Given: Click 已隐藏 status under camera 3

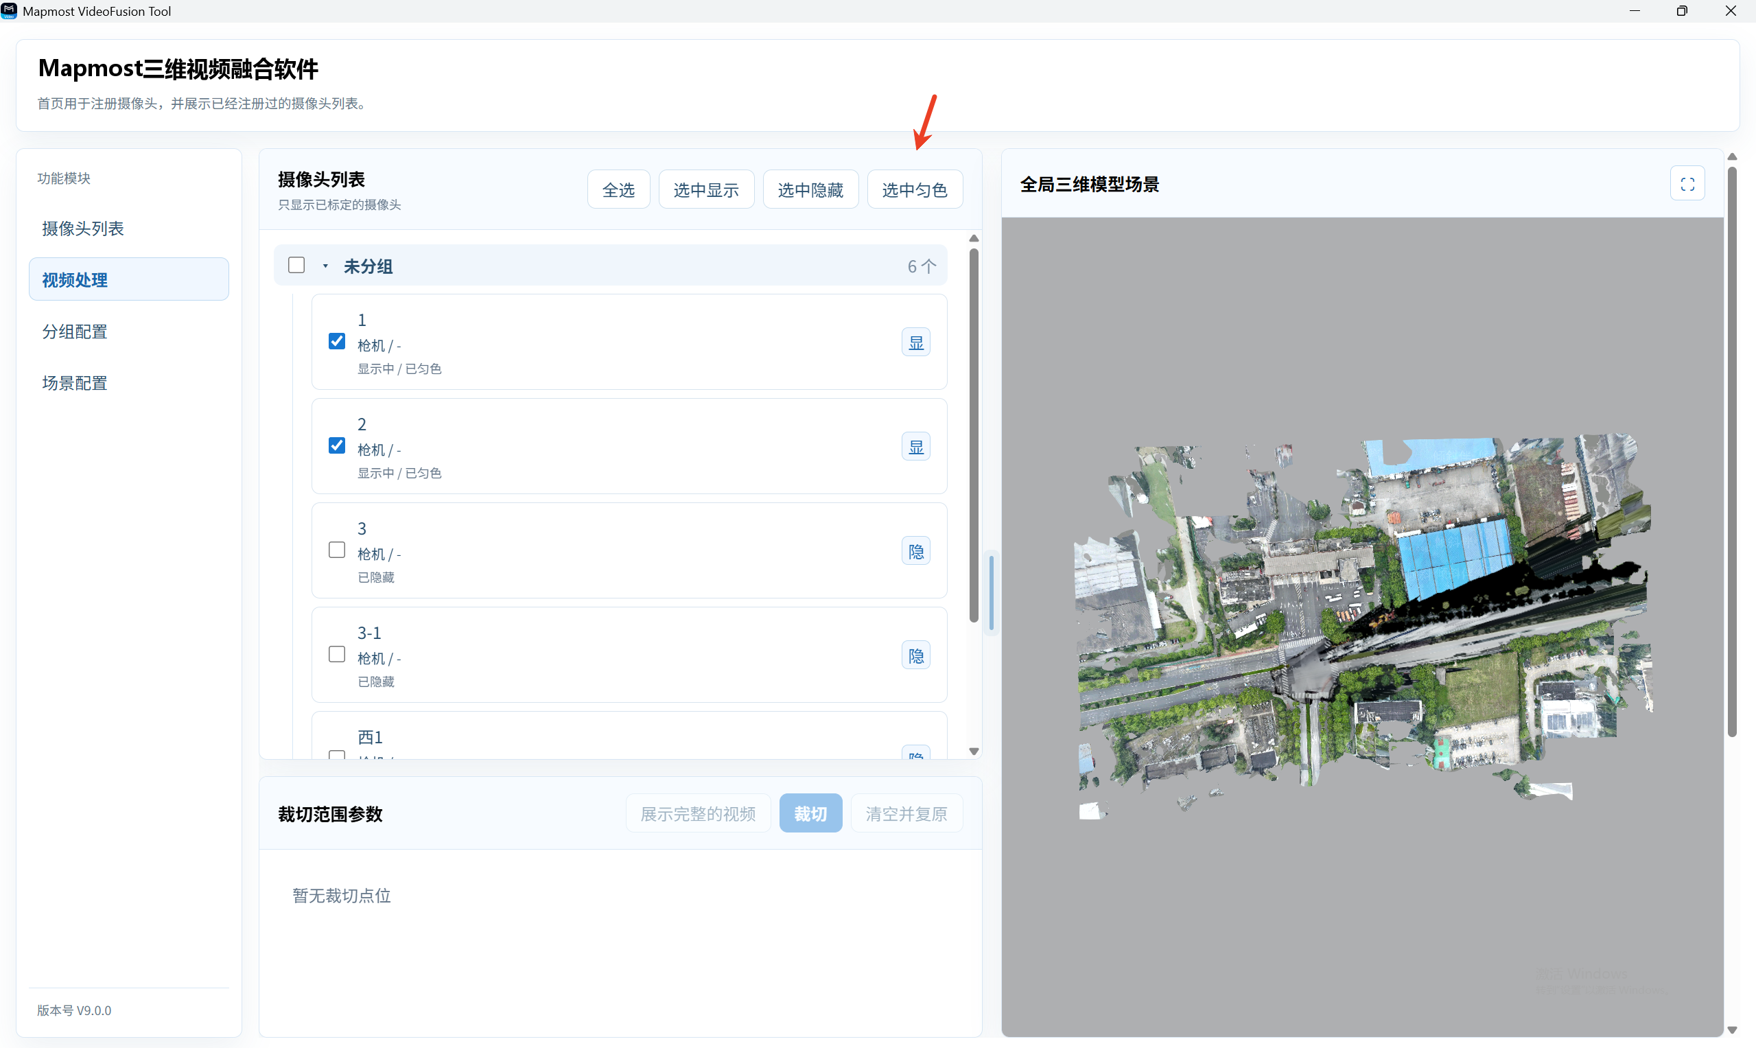Looking at the screenshot, I should [x=375, y=577].
